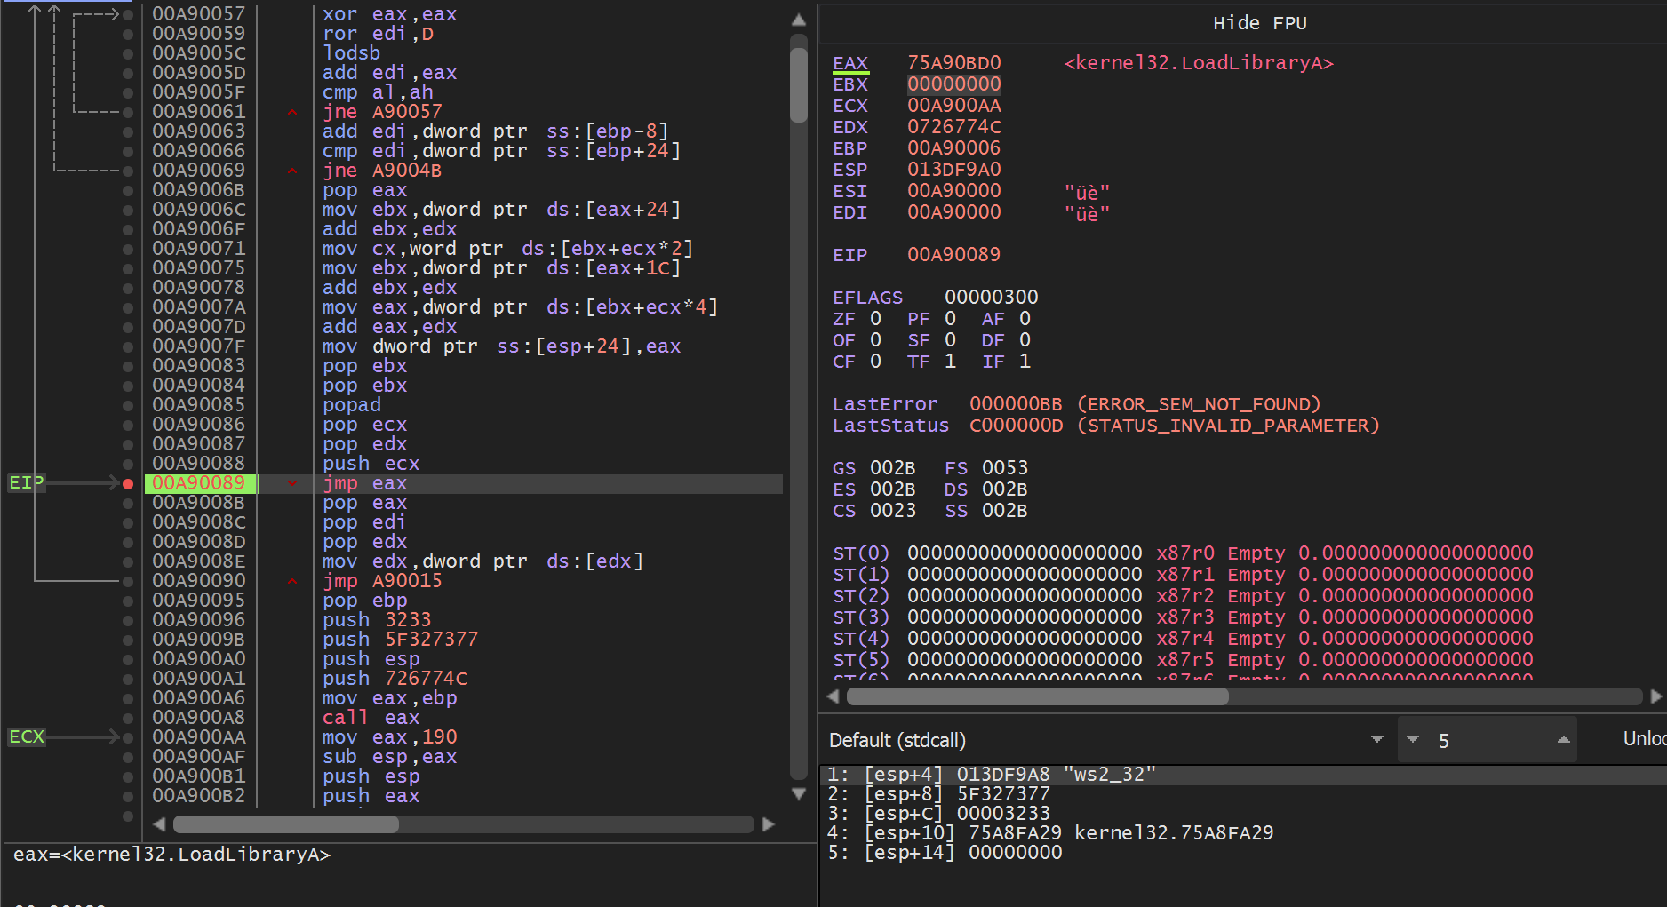Toggle a breakpoint on push 3233 at 00A90096
1667x907 pixels.
128,620
